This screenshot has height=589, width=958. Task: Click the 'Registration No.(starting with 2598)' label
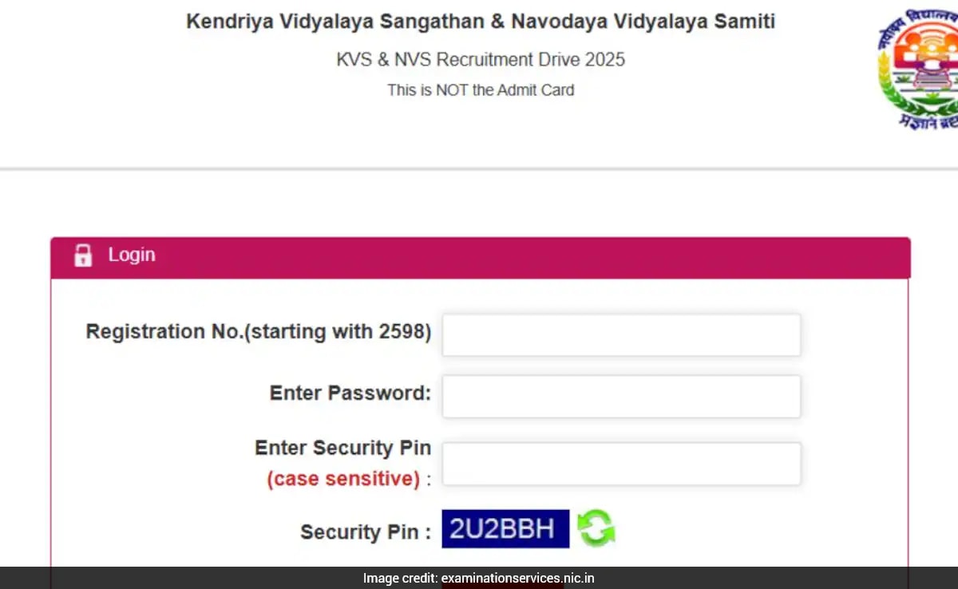(257, 331)
